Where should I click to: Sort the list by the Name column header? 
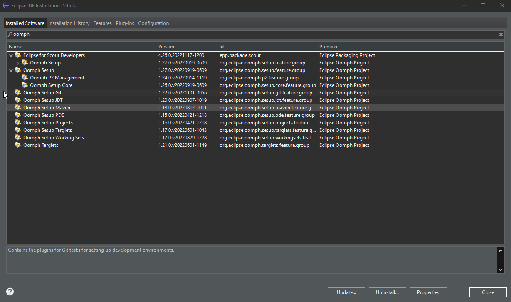(81, 47)
